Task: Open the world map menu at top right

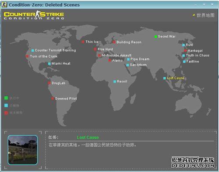Action: point(204,15)
